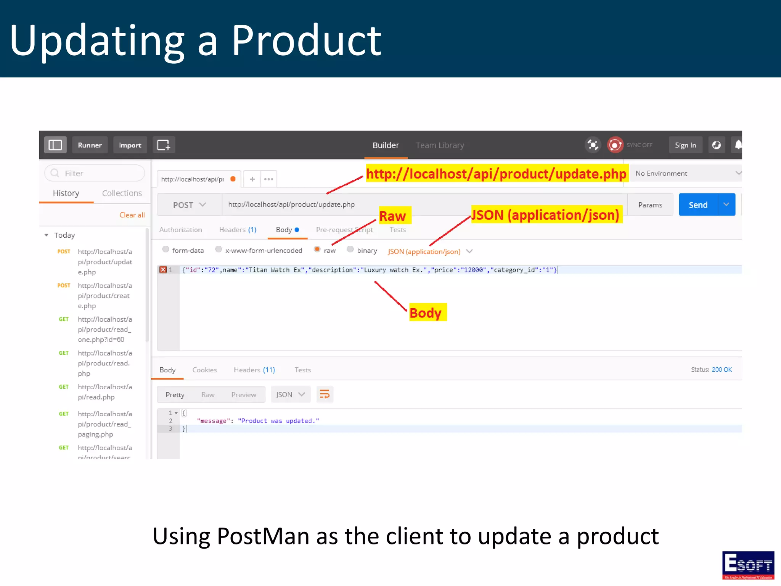Click the Runner button
Viewport: 781px width, 586px height.
pos(90,145)
